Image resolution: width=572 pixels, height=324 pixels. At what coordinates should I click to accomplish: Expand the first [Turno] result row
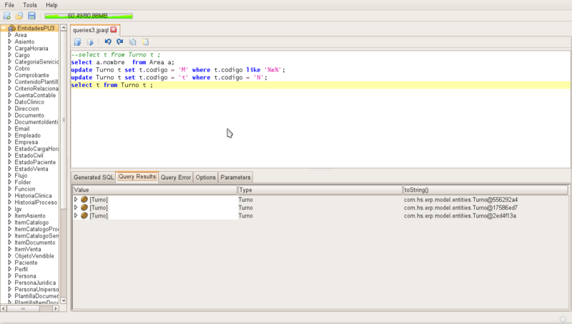76,200
